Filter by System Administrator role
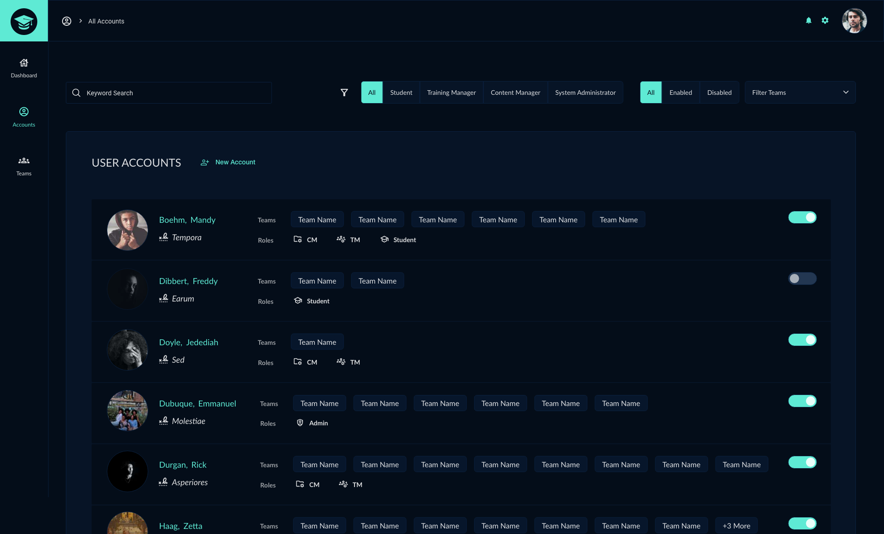Screen dimensions: 884x534 (x=585, y=93)
